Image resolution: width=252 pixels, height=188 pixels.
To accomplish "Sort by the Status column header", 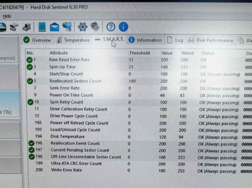I will [x=208, y=53].
